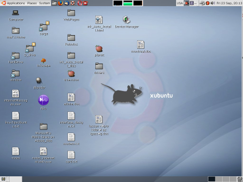Image resolution: width=243 pixels, height=182 pixels.
Task: Open the WebPages folder
Action: tap(71, 15)
